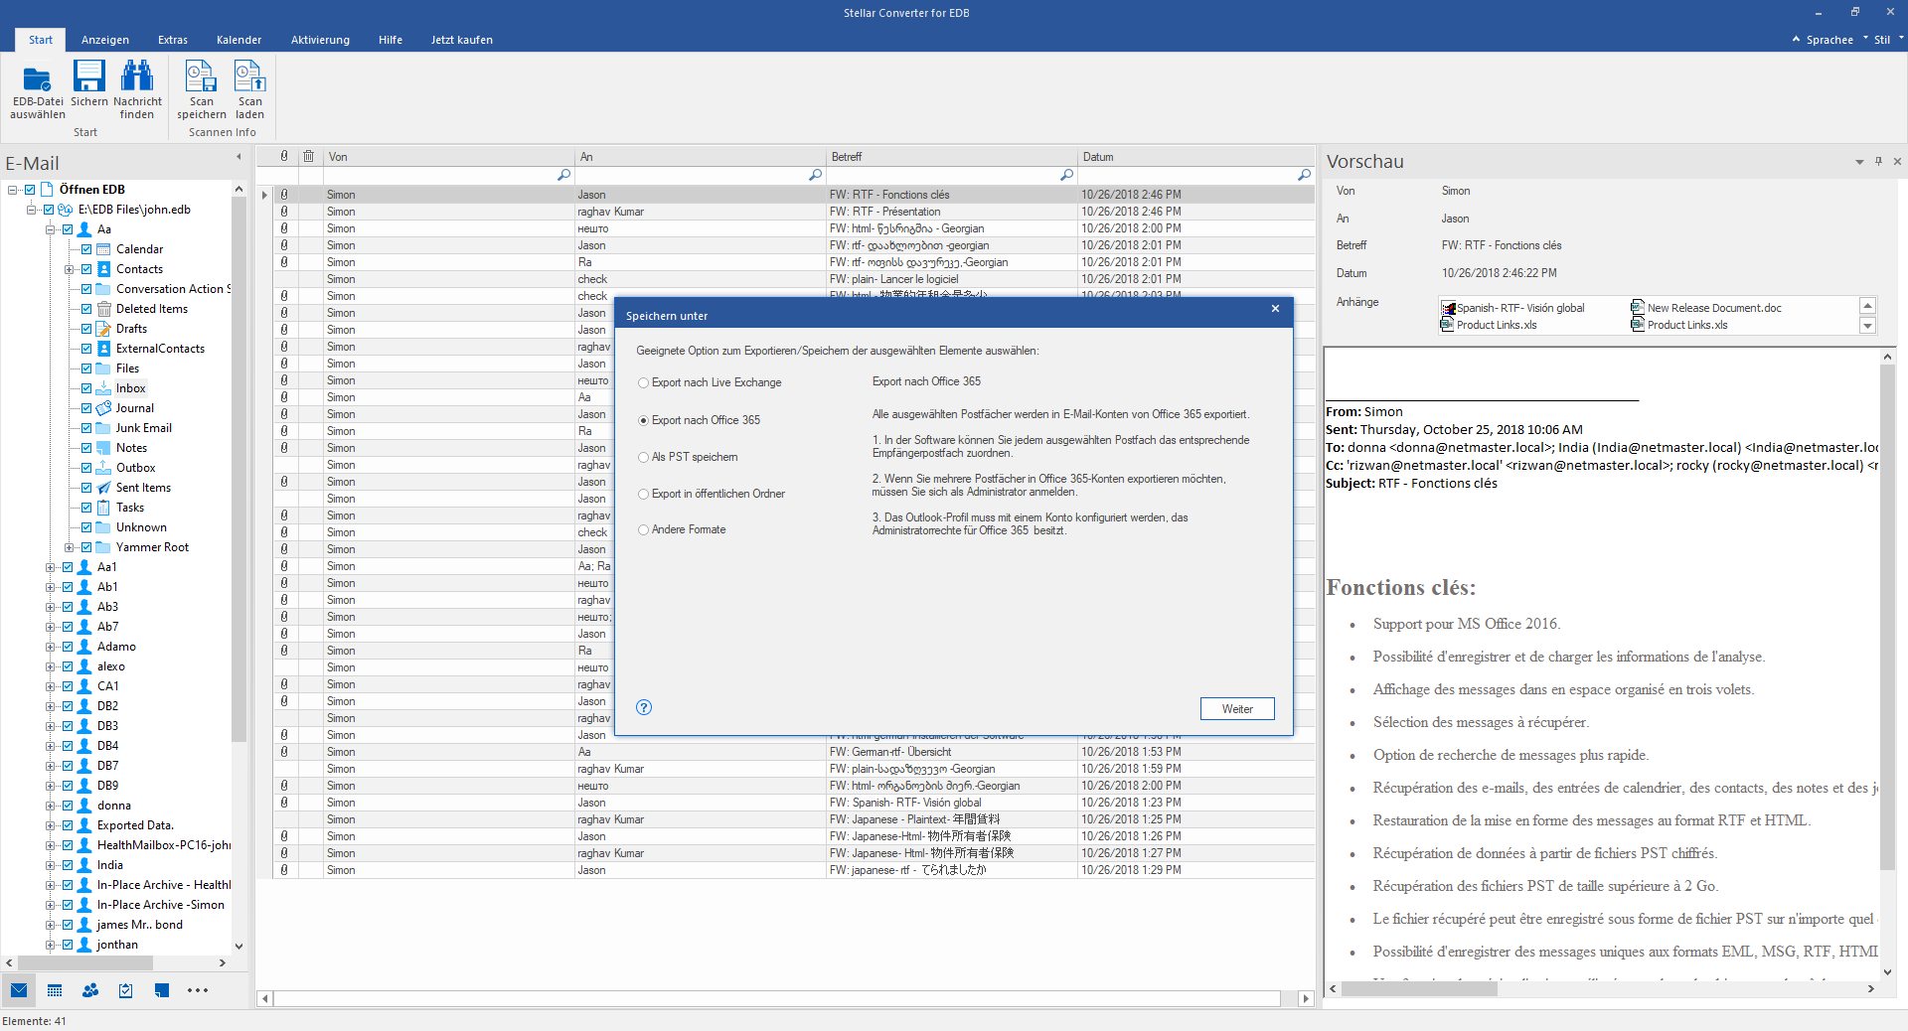Screen dimensions: 1908x1031
Task: Click the deleted items trash column header
Action: tap(309, 156)
